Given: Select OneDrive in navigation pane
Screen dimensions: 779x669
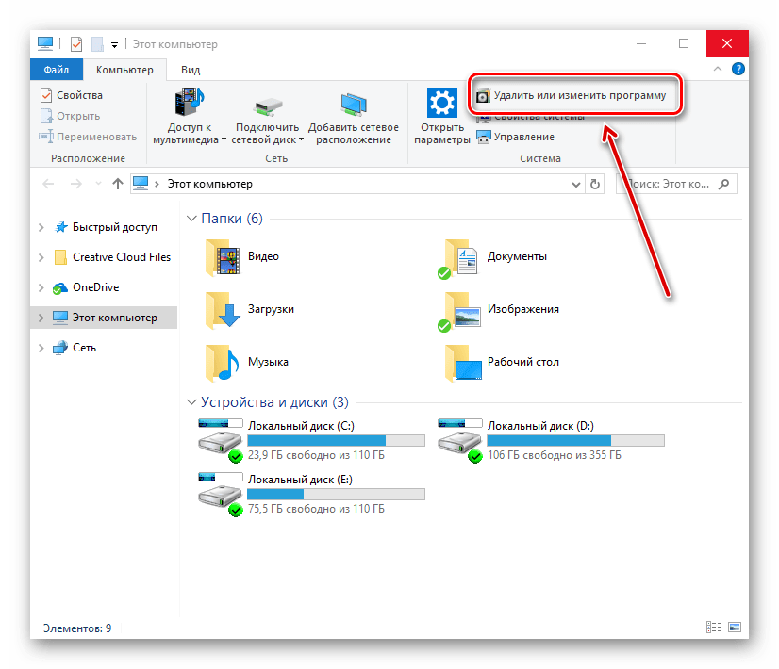Looking at the screenshot, I should point(87,287).
